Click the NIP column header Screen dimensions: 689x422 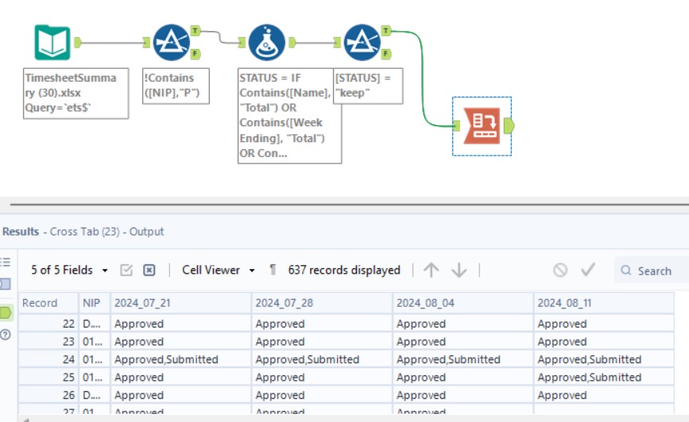(91, 303)
